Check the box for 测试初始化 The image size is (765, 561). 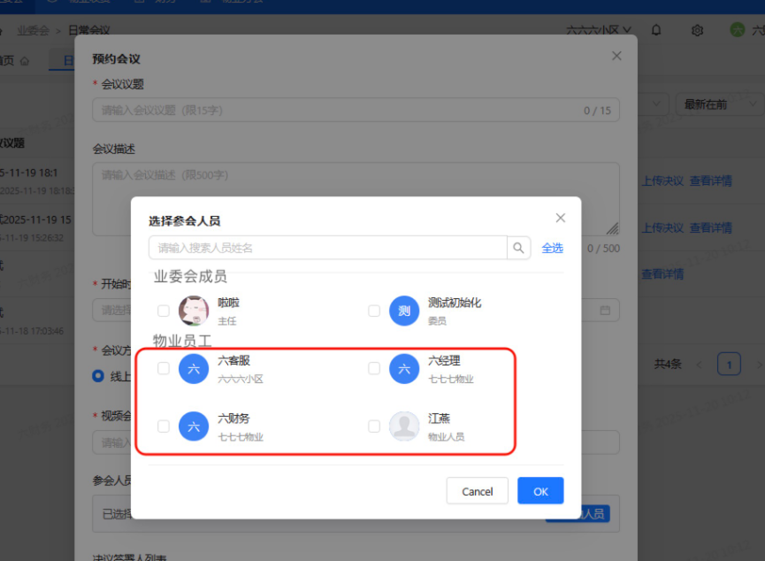pyautogui.click(x=374, y=311)
